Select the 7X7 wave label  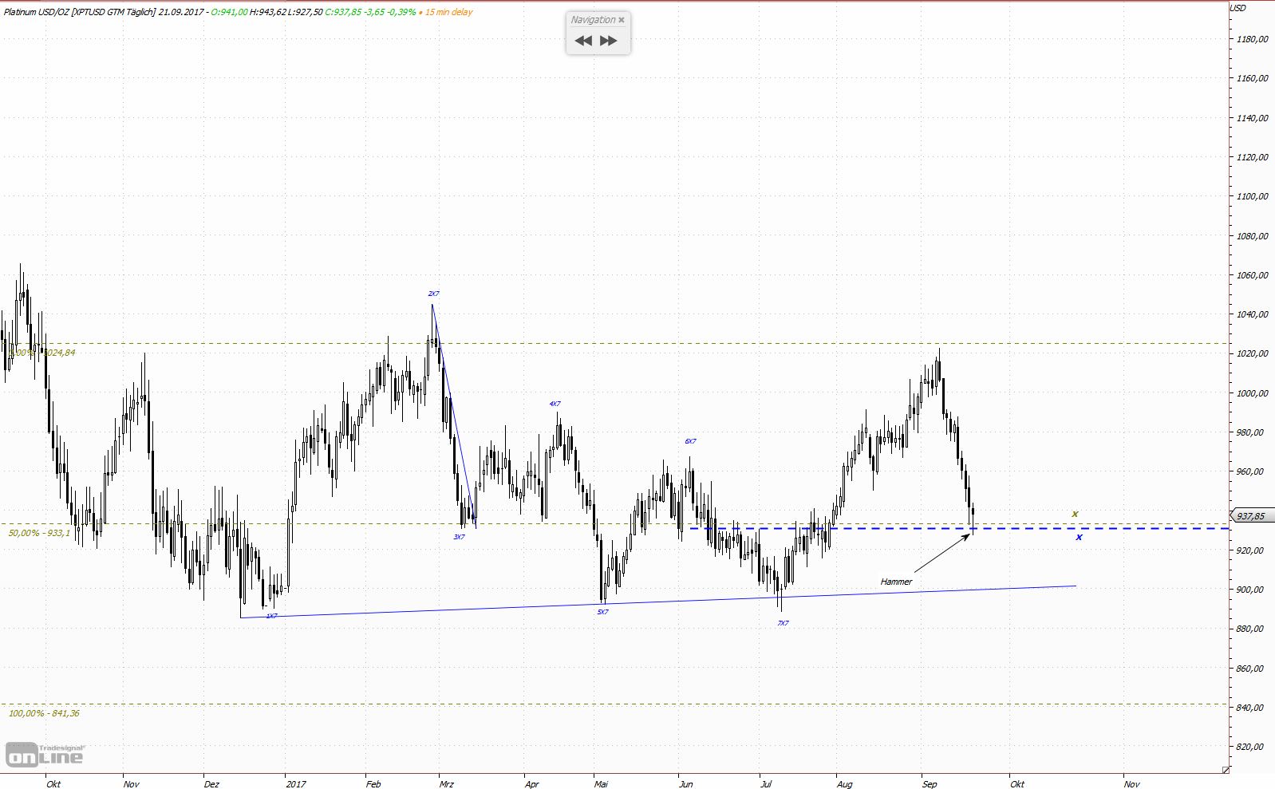(x=783, y=623)
